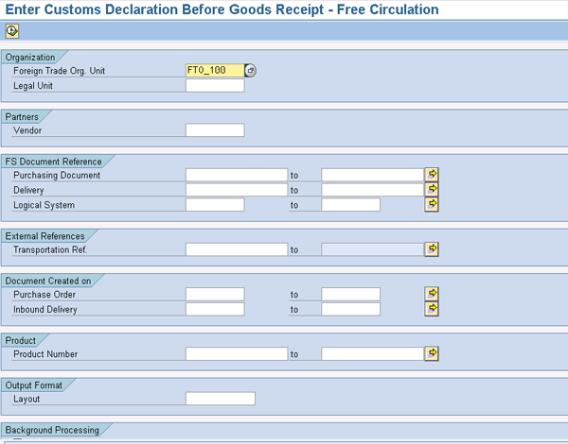Open multiple selection for Inbound Delivery

coord(432,309)
